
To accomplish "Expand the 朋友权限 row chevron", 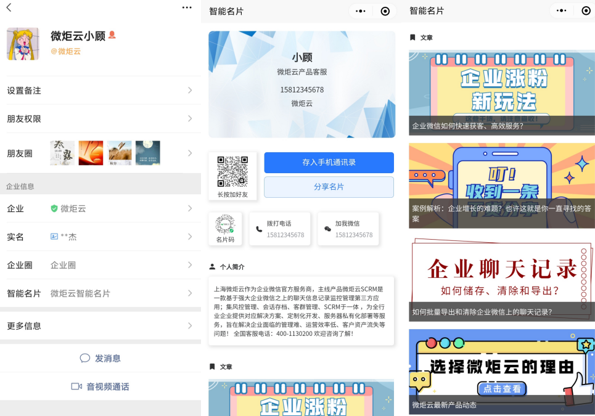I will click(x=190, y=119).
